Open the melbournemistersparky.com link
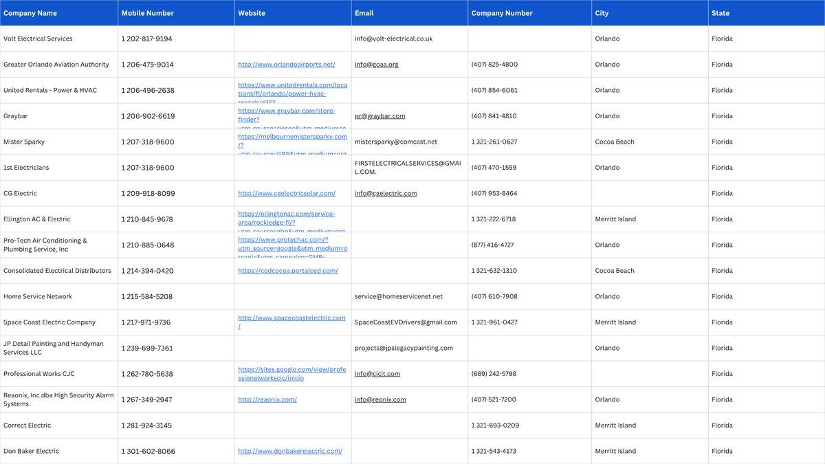The height and width of the screenshot is (464, 825). coord(293,144)
